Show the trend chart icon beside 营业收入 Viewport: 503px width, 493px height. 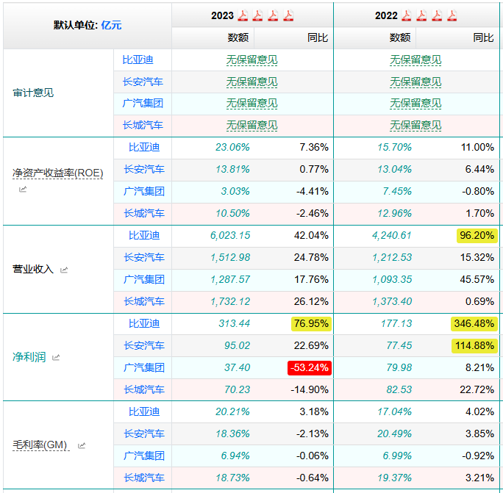click(64, 270)
